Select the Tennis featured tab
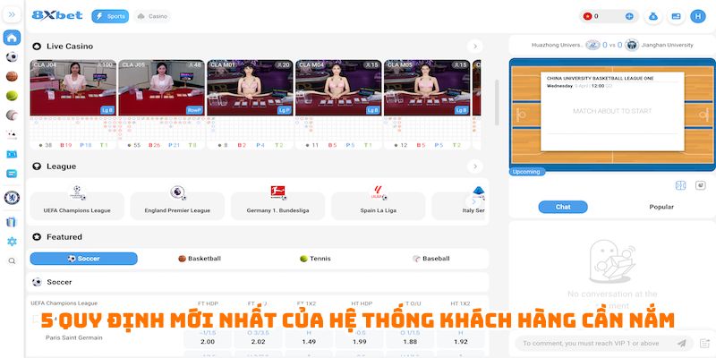716x358 pixels. [x=315, y=259]
